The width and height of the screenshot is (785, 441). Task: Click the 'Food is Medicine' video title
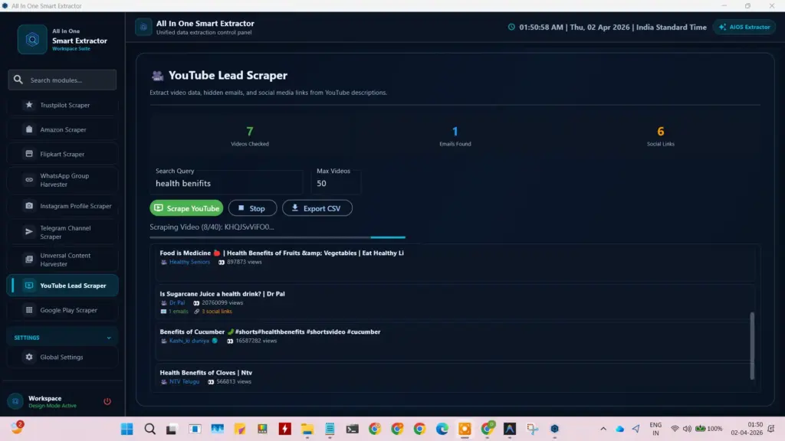point(281,253)
